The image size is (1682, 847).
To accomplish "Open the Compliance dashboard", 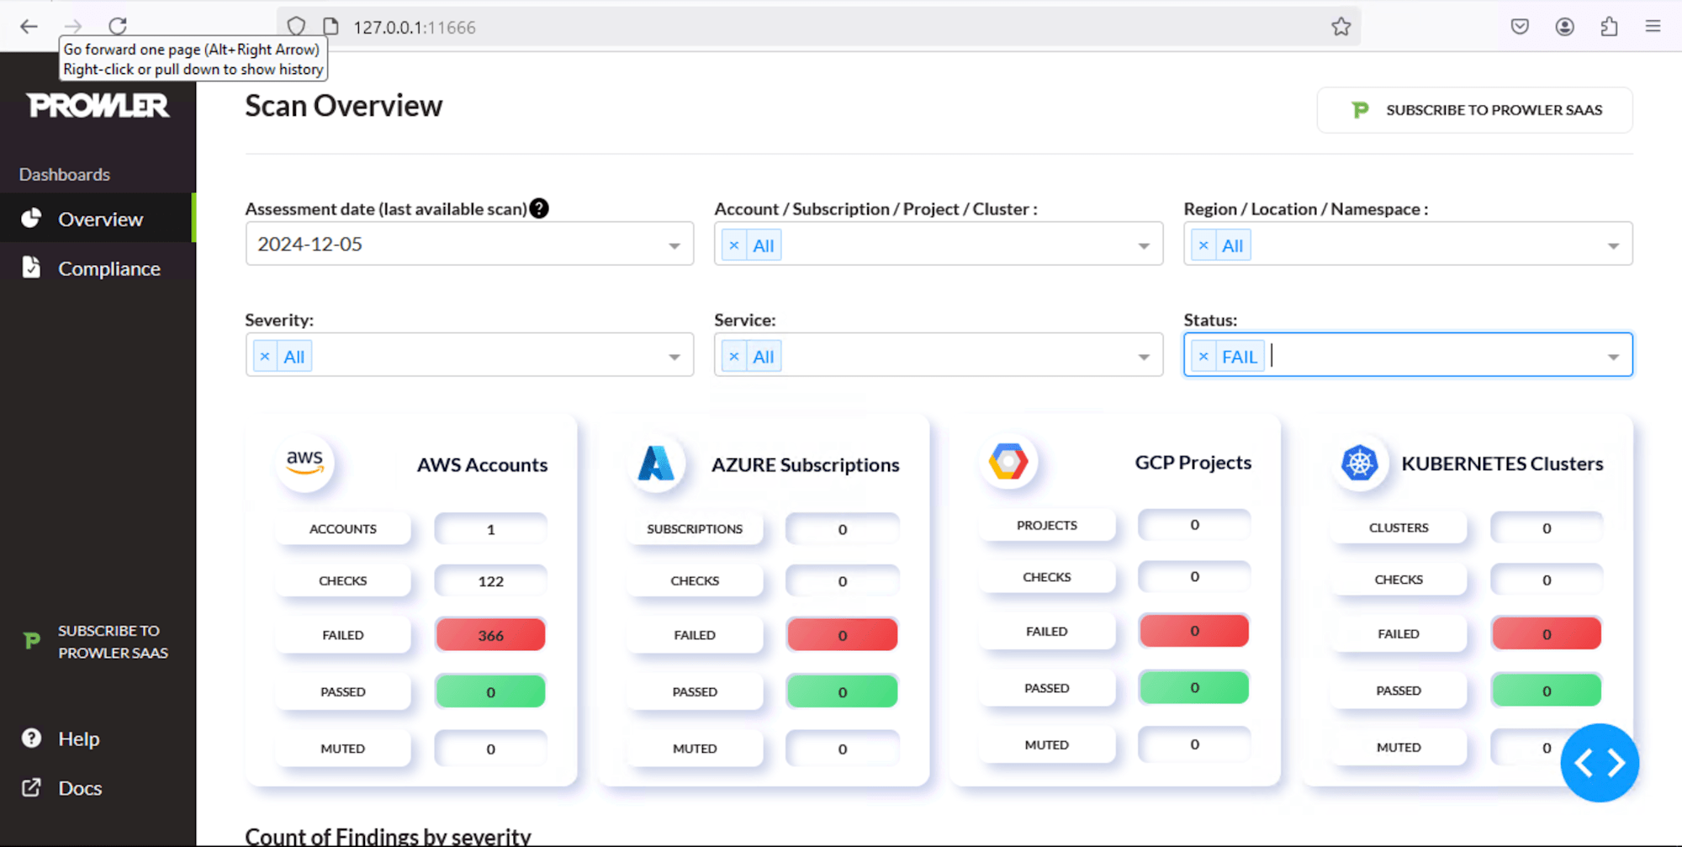I will (x=98, y=268).
